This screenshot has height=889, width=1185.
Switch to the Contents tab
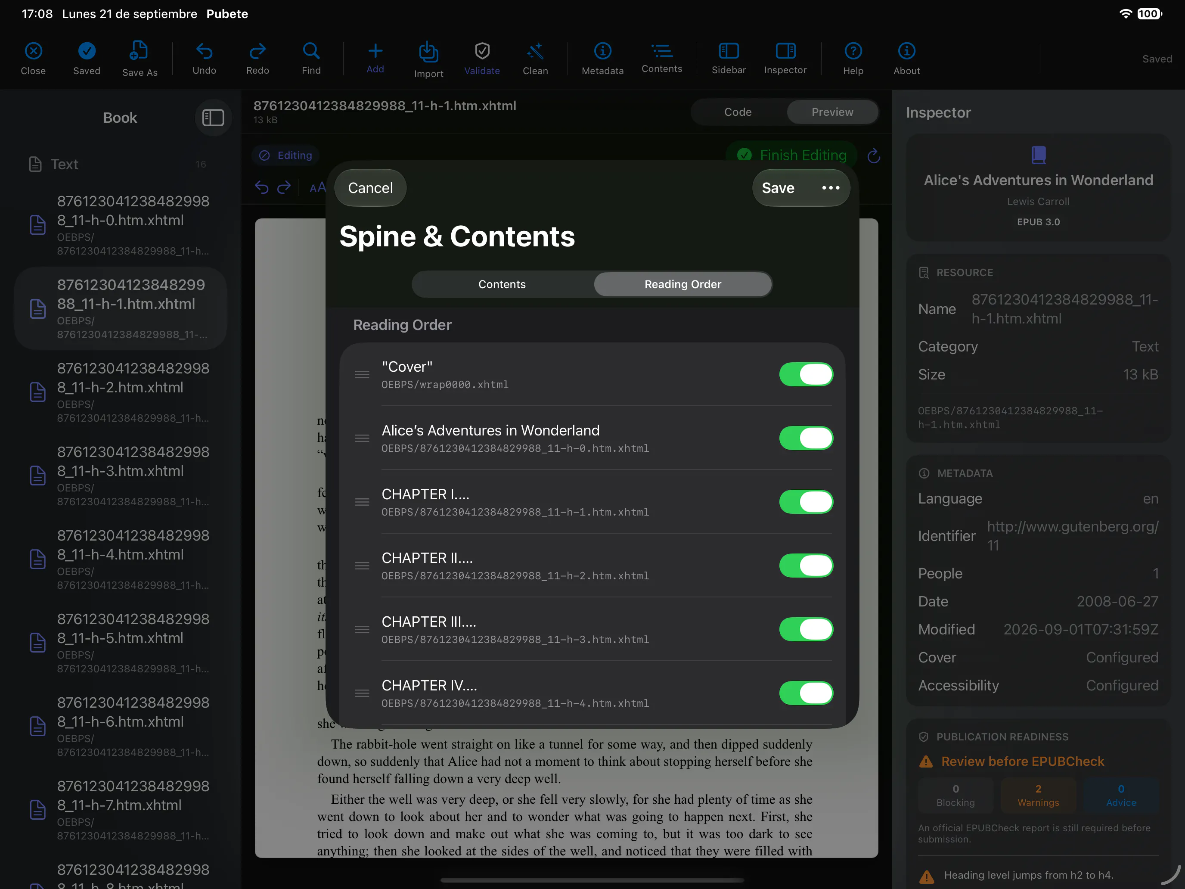pyautogui.click(x=502, y=284)
